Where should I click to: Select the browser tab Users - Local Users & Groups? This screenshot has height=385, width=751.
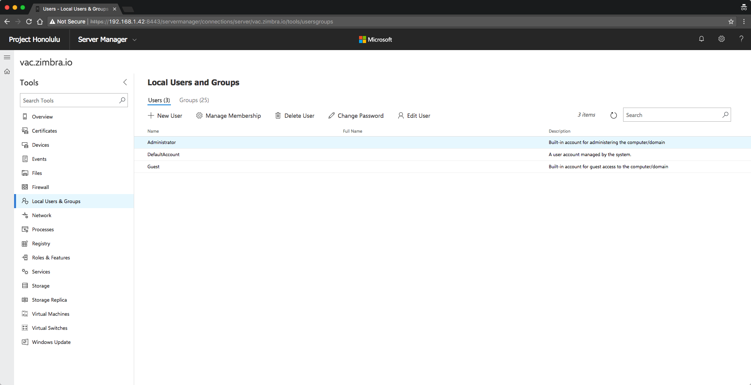(75, 9)
